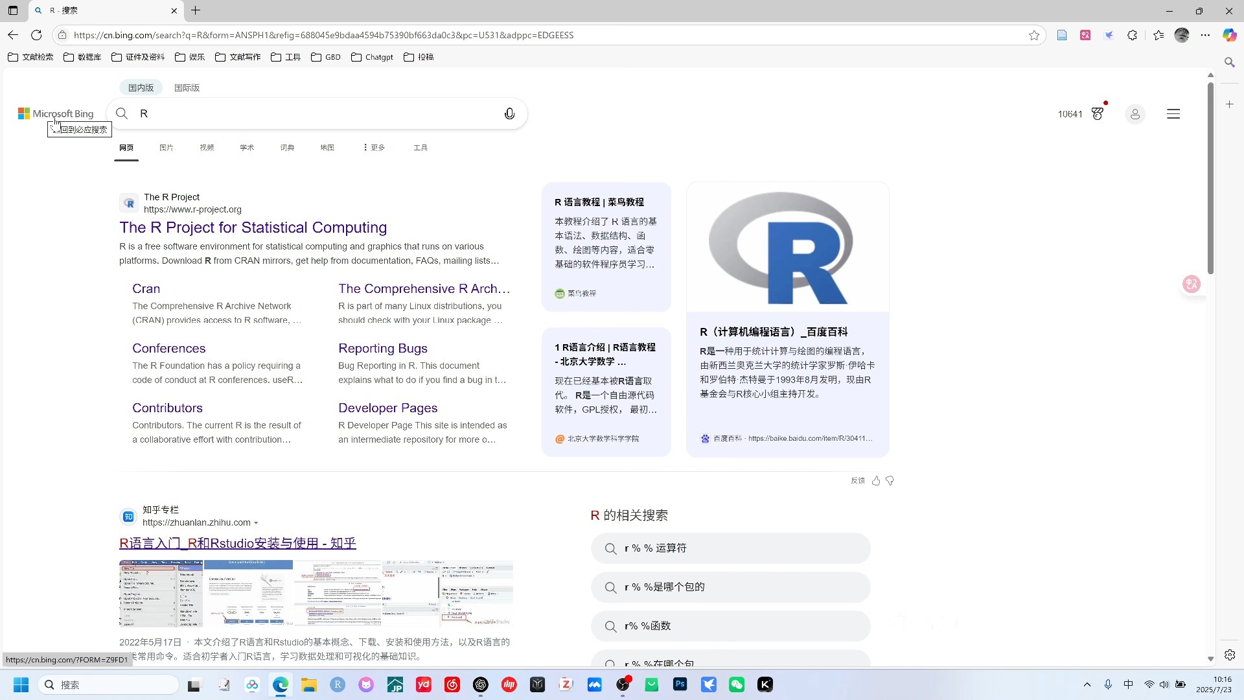This screenshot has height=700, width=1244.
Task: Click the Bing search input field
Action: tap(316, 113)
